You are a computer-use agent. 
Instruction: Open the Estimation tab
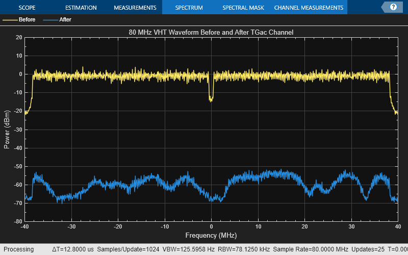point(81,8)
